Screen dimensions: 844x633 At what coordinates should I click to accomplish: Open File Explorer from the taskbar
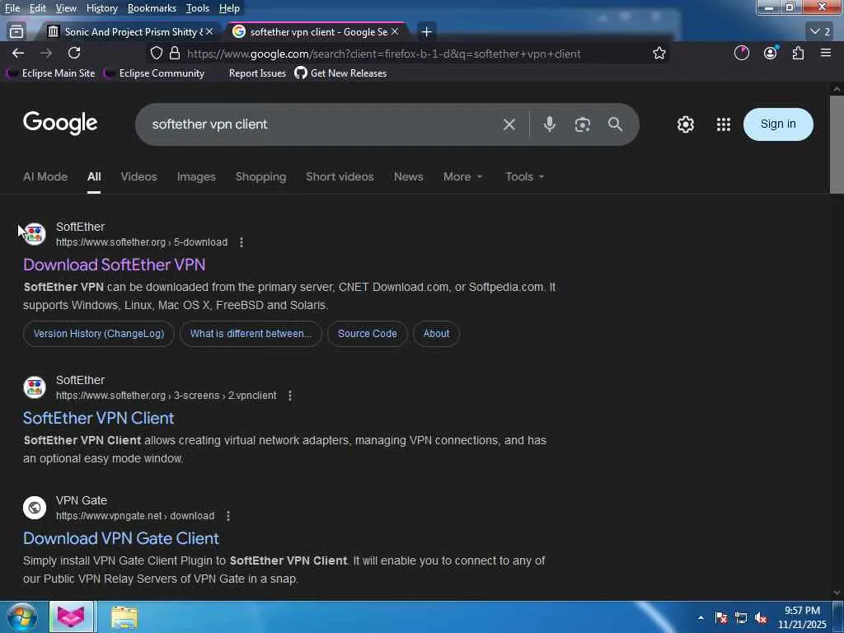124,617
